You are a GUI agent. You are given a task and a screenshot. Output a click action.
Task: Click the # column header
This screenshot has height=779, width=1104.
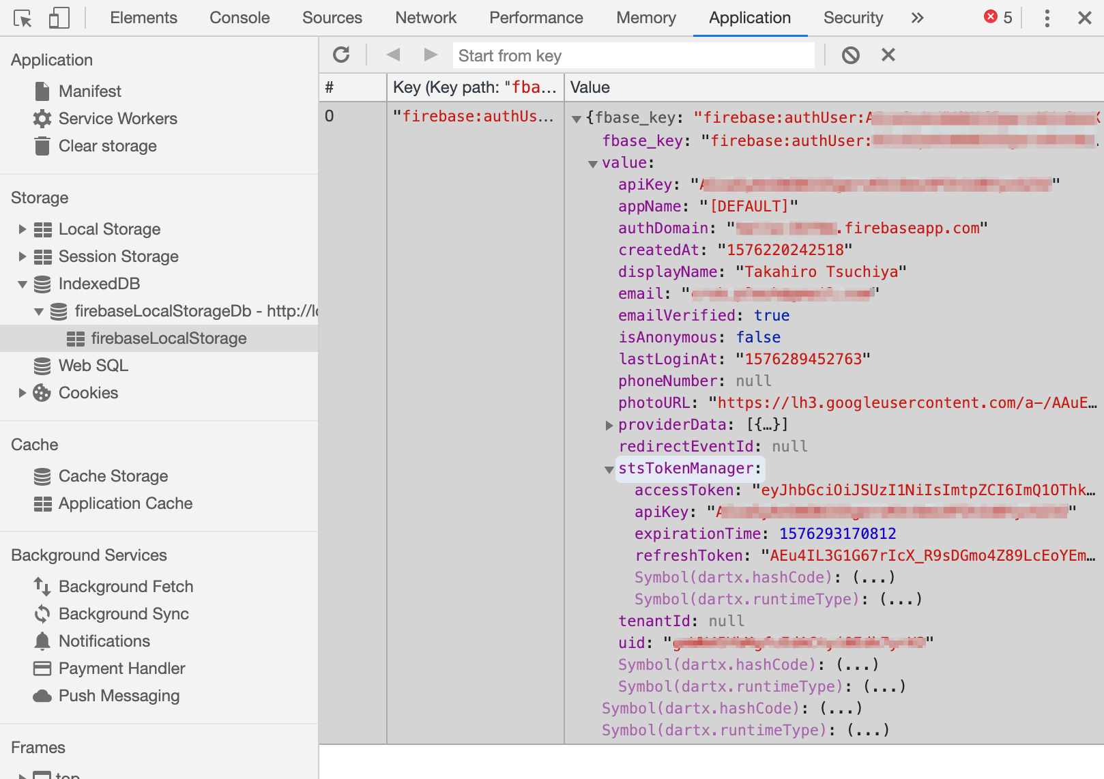click(353, 87)
